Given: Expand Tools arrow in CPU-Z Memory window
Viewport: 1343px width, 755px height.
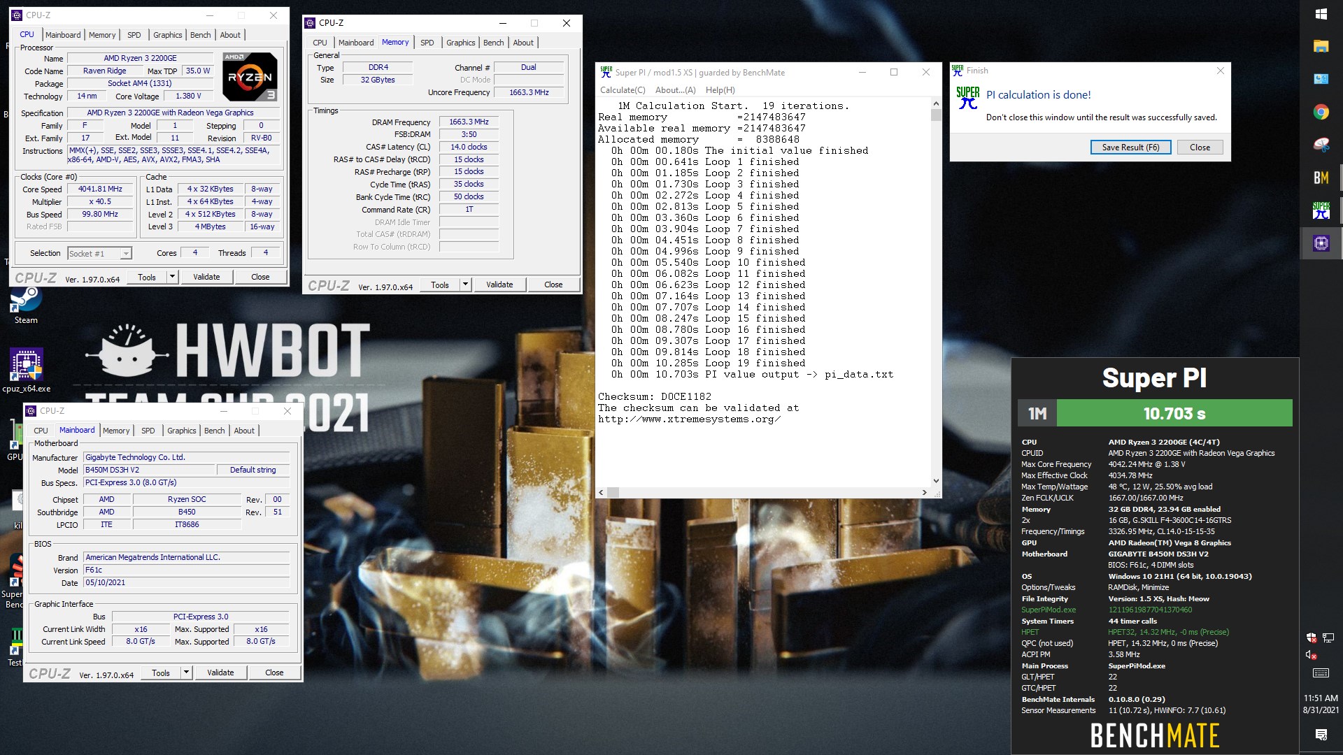Looking at the screenshot, I should 465,285.
